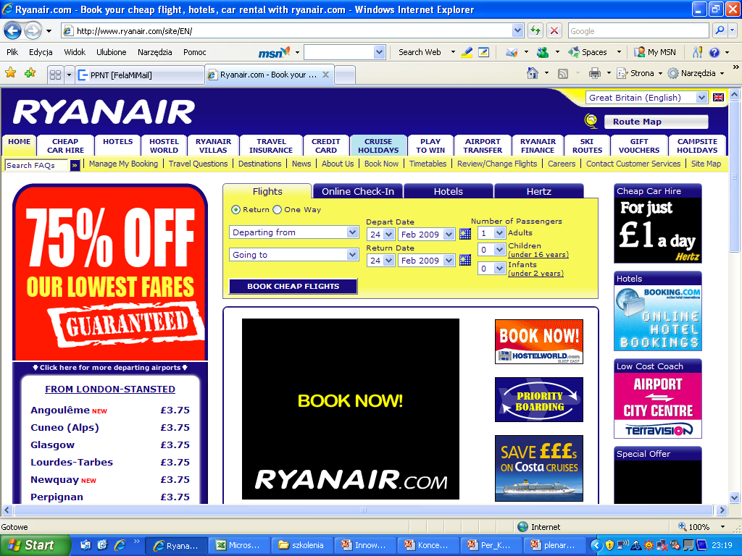Click the browser forward arrow button
This screenshot has height=556, width=742.
coord(33,31)
